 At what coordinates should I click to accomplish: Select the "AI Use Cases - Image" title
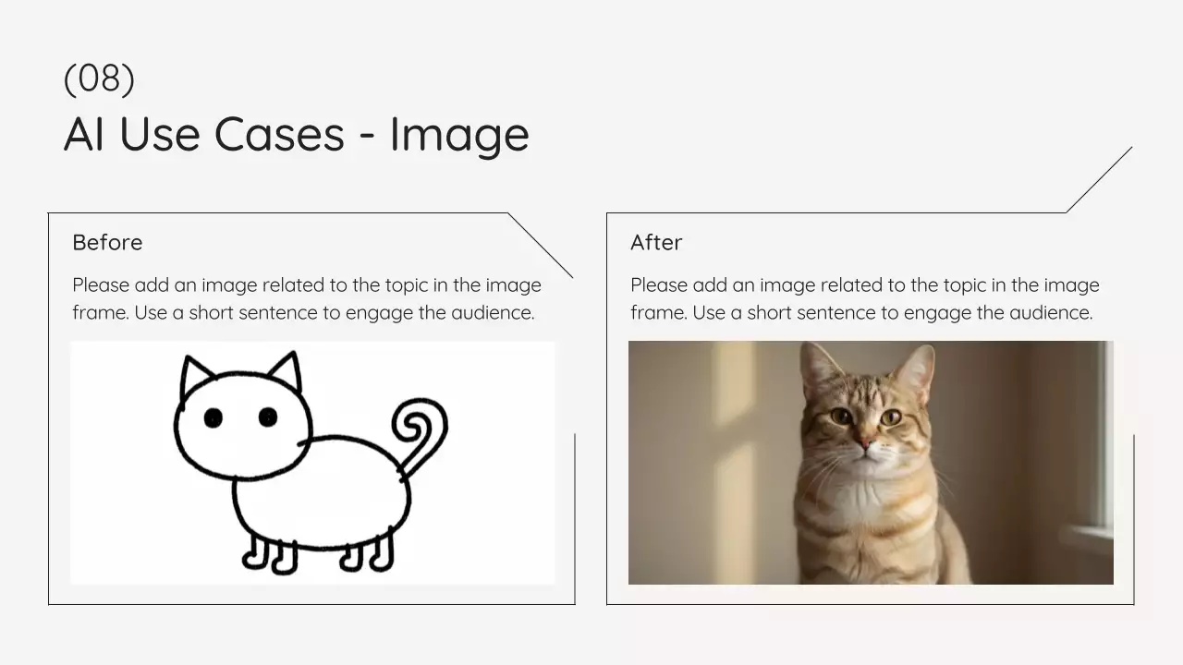tap(296, 134)
